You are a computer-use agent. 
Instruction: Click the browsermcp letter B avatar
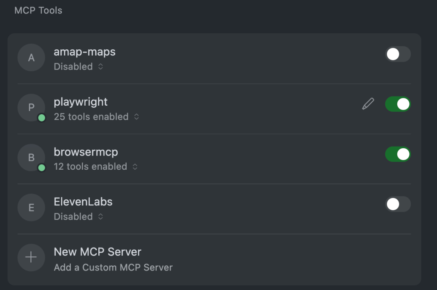[x=31, y=157]
